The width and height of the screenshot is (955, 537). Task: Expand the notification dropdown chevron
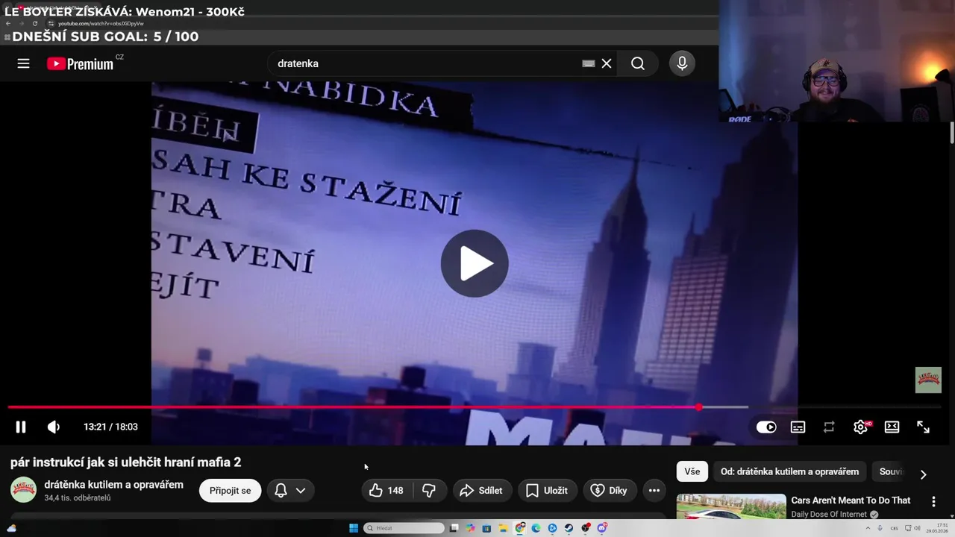pos(301,491)
